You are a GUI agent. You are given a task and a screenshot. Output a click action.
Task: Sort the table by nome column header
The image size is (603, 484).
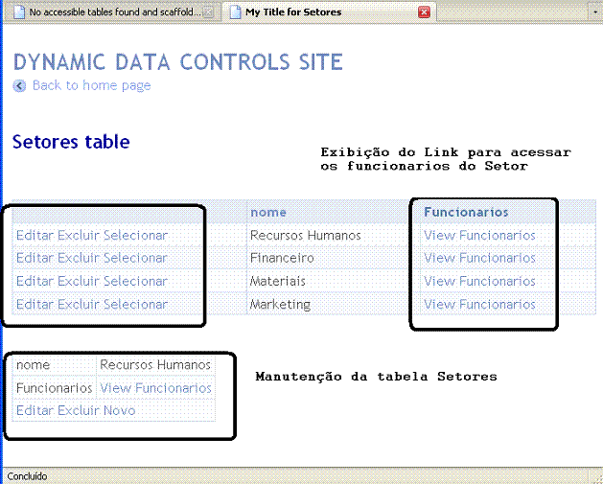pyautogui.click(x=268, y=212)
